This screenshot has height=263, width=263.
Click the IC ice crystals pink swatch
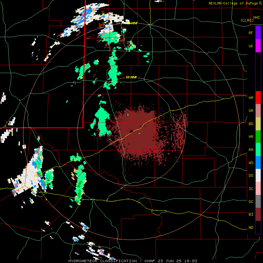(x=258, y=188)
